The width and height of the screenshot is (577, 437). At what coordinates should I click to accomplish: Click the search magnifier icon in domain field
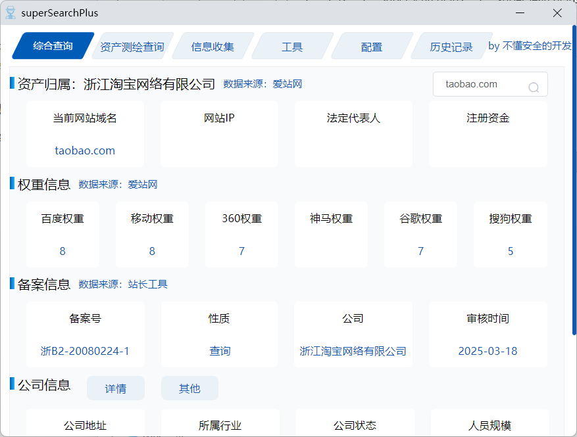533,87
